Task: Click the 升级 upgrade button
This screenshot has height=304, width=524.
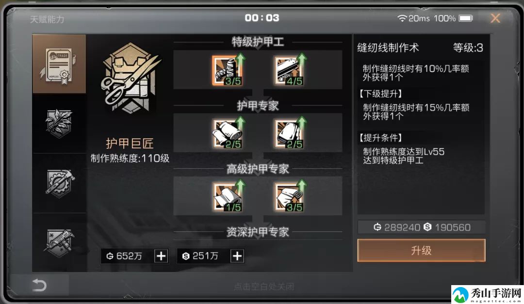Action: pyautogui.click(x=421, y=250)
